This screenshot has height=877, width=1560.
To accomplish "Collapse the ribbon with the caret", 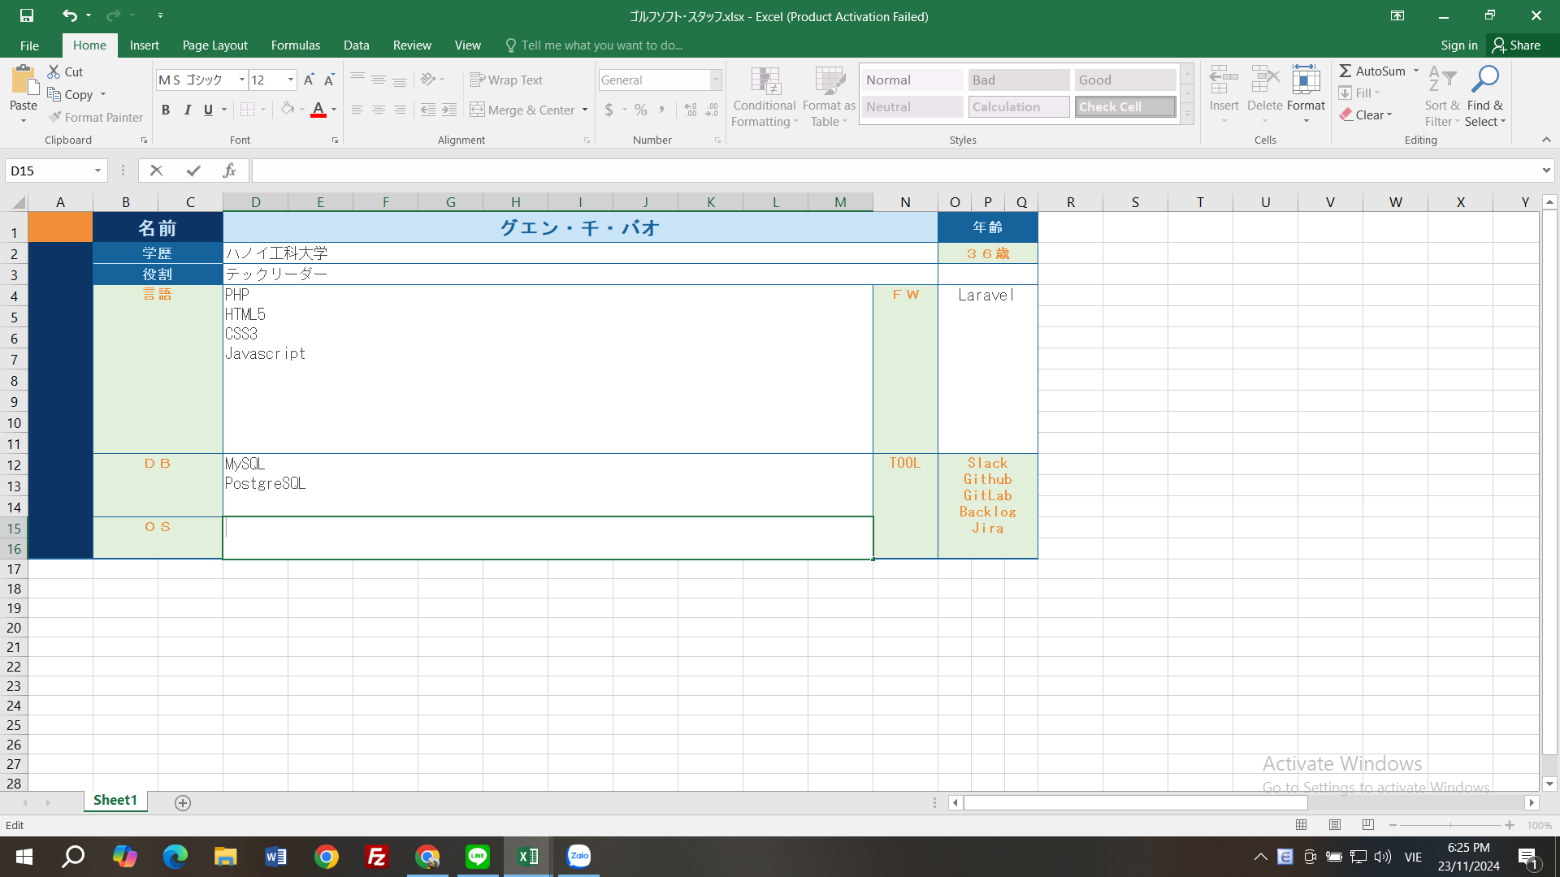I will click(1546, 140).
